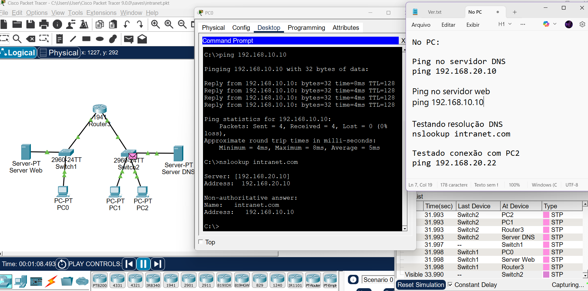Zoom in on the workspace
The image size is (588, 291).
tap(155, 24)
